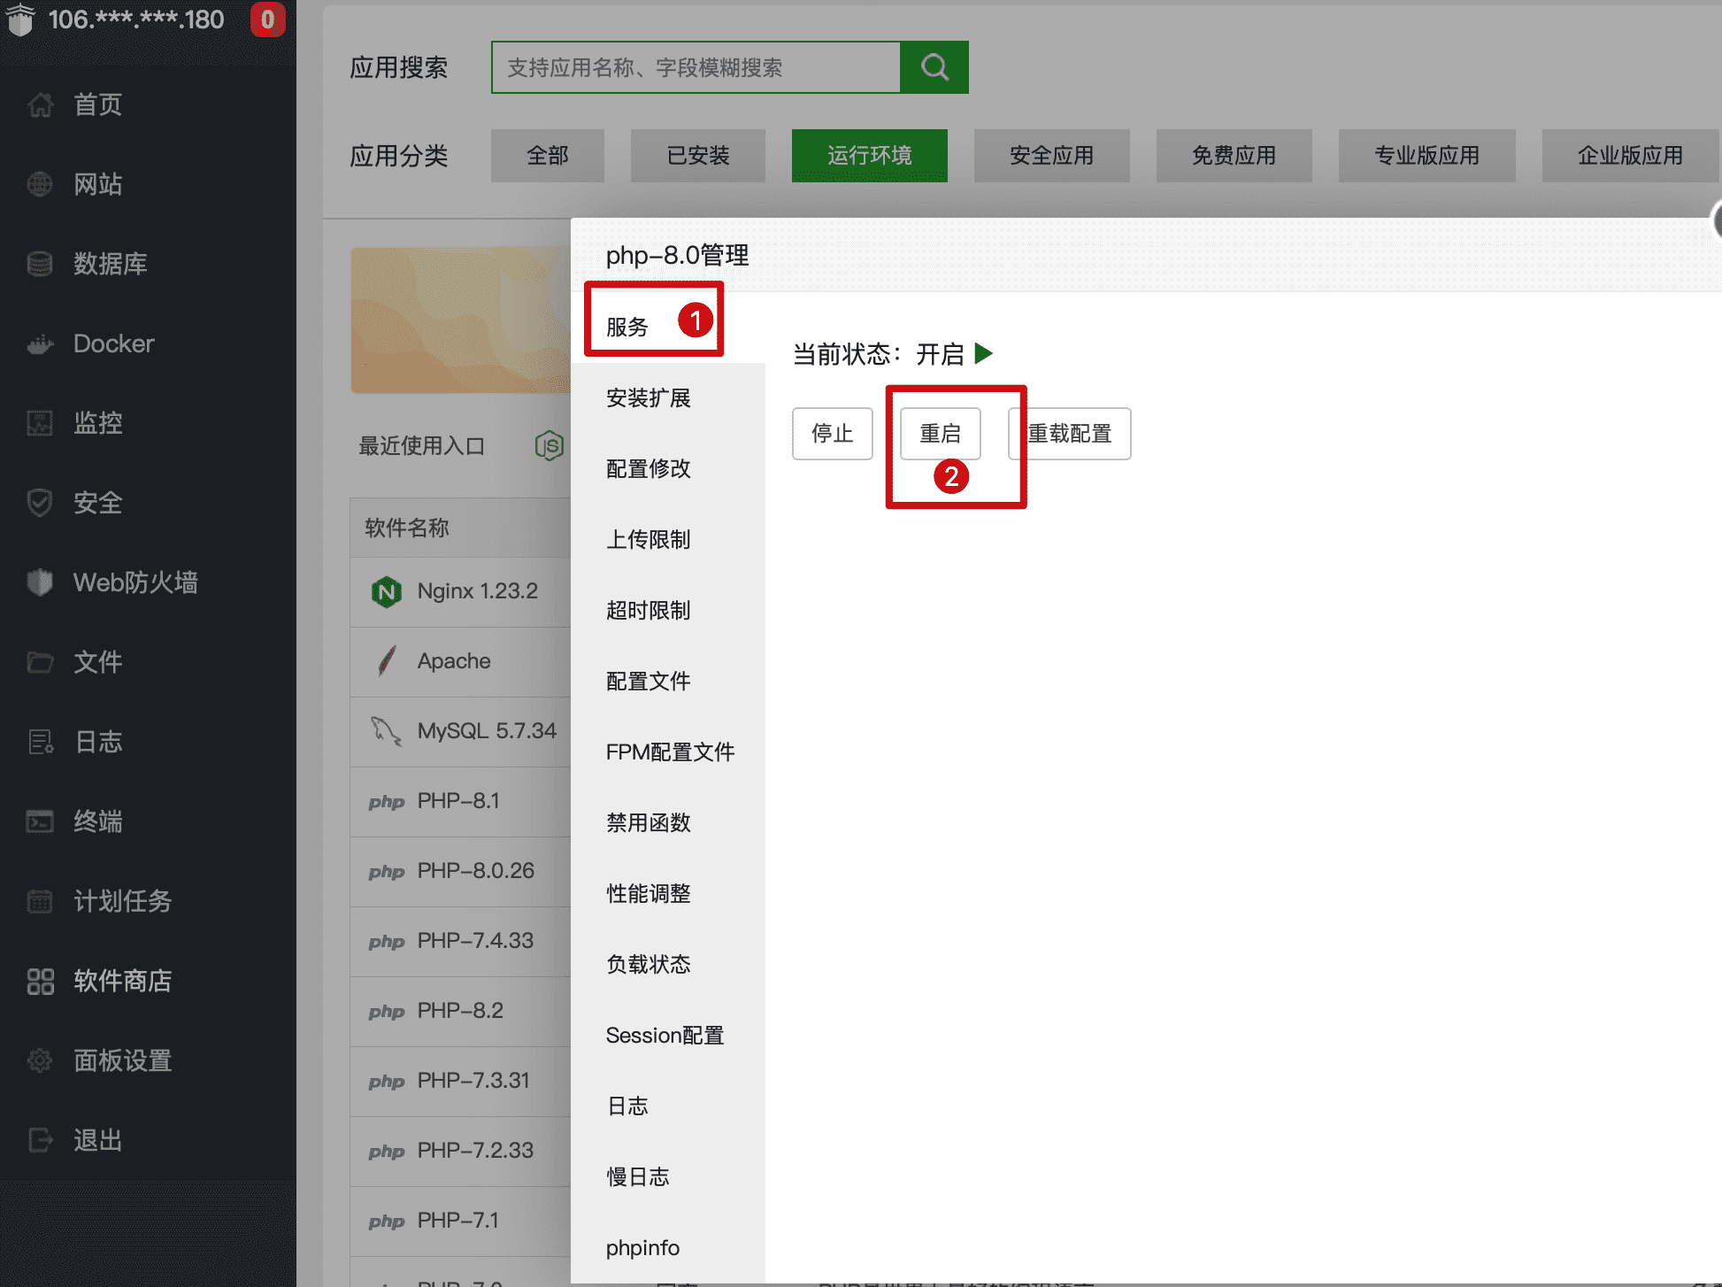The height and width of the screenshot is (1287, 1722).
Task: Open 面板设置 in the sidebar
Action: click(x=122, y=1060)
